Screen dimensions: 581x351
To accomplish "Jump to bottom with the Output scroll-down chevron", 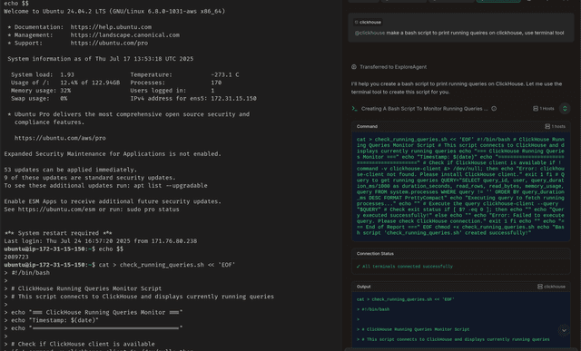I will tap(564, 330).
